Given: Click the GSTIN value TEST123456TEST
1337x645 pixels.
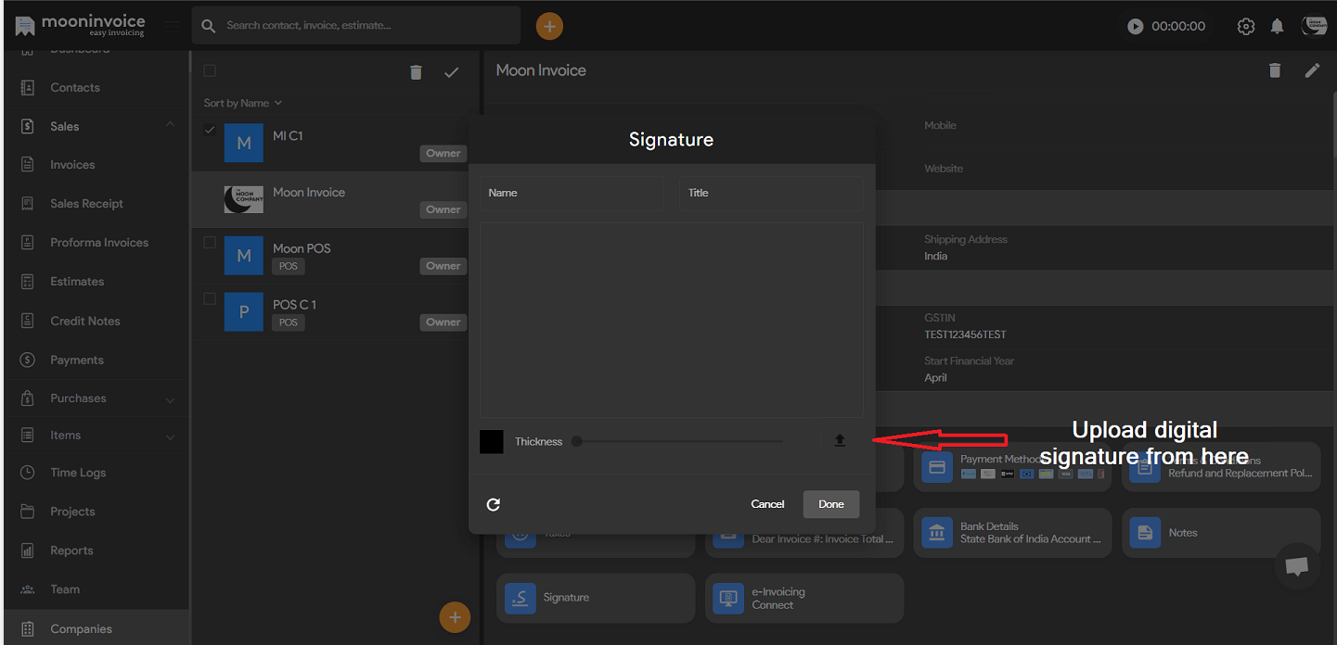Looking at the screenshot, I should 965,335.
